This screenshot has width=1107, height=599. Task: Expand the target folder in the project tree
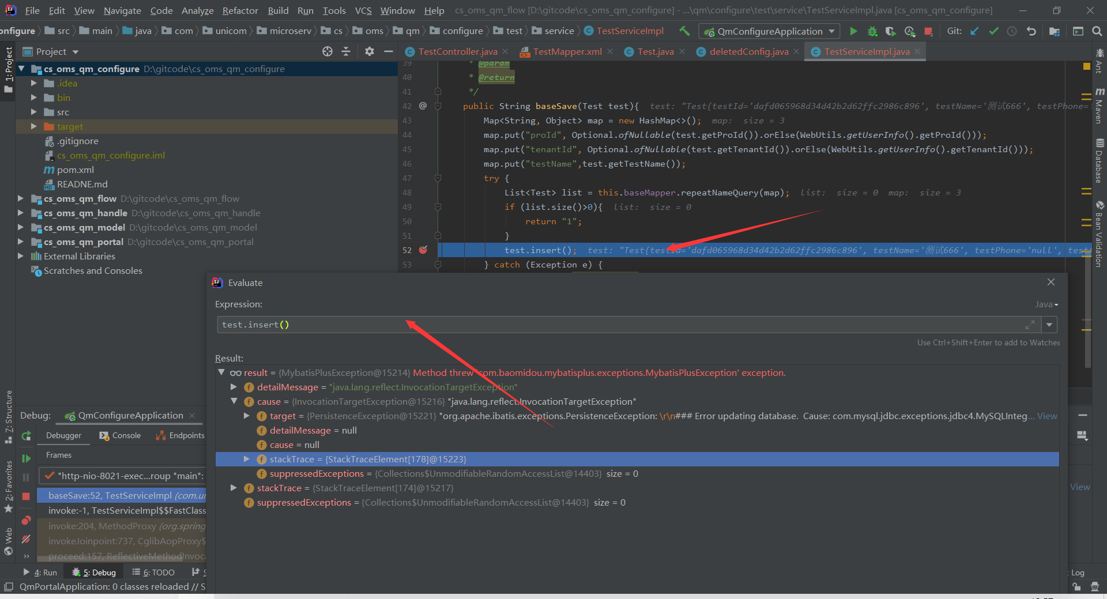(x=33, y=126)
